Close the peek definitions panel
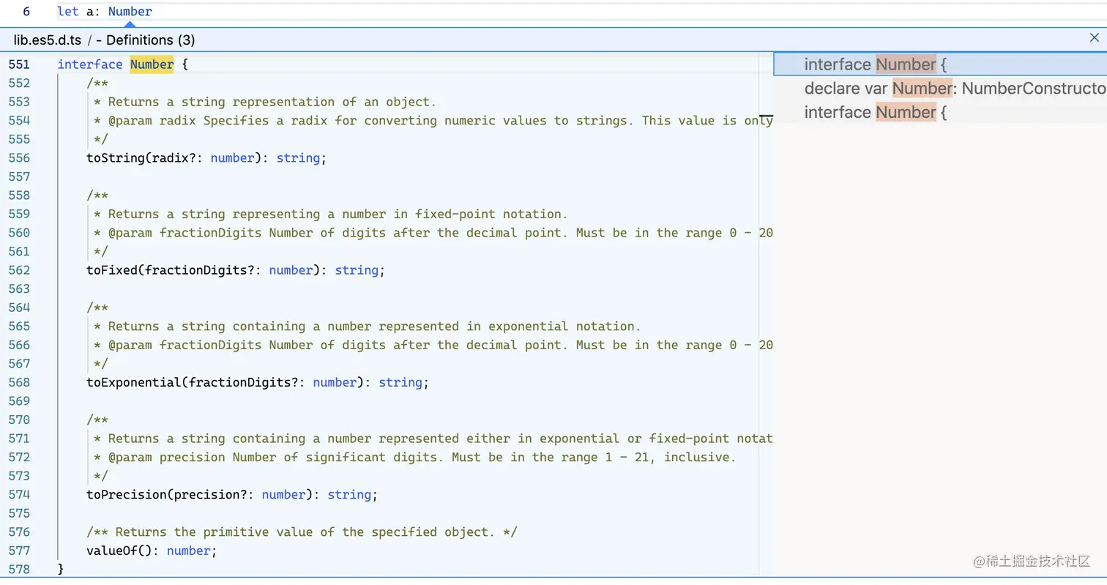The width and height of the screenshot is (1107, 585). click(1094, 38)
